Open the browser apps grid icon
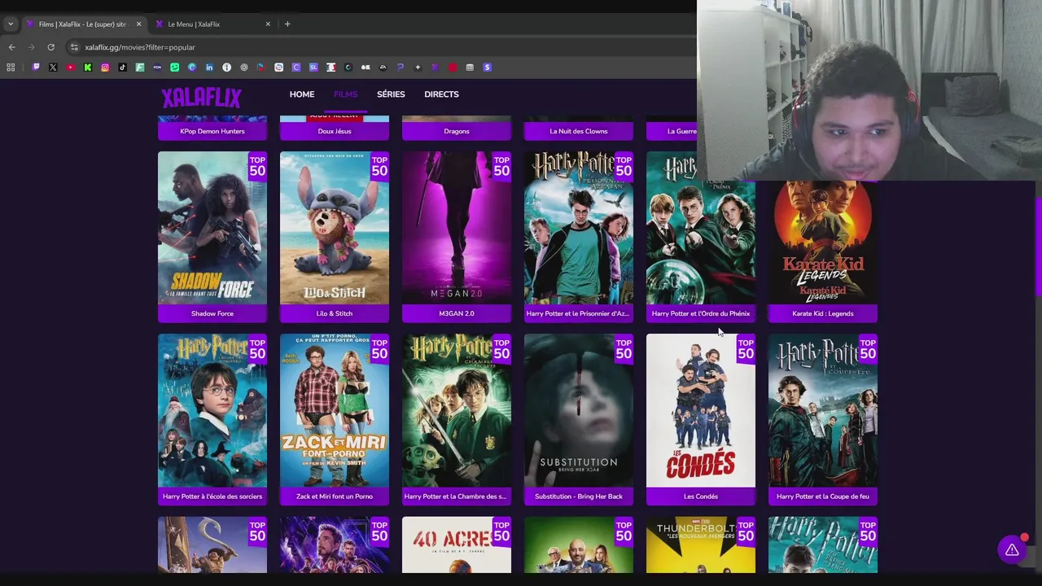The image size is (1042, 586). click(x=11, y=68)
